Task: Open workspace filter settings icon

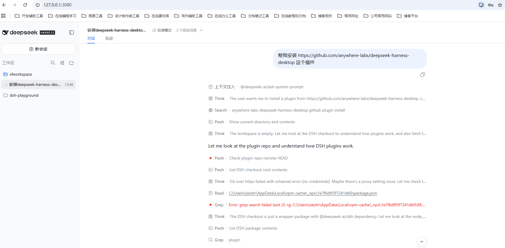Action: [x=62, y=63]
